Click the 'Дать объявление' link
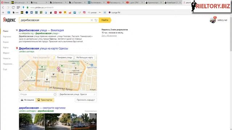Screen dimensions: 232x130 (109, 36)
